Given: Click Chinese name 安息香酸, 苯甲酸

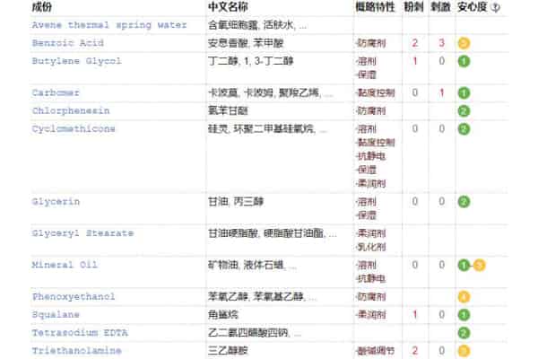Looking at the screenshot, I should click(x=246, y=43).
